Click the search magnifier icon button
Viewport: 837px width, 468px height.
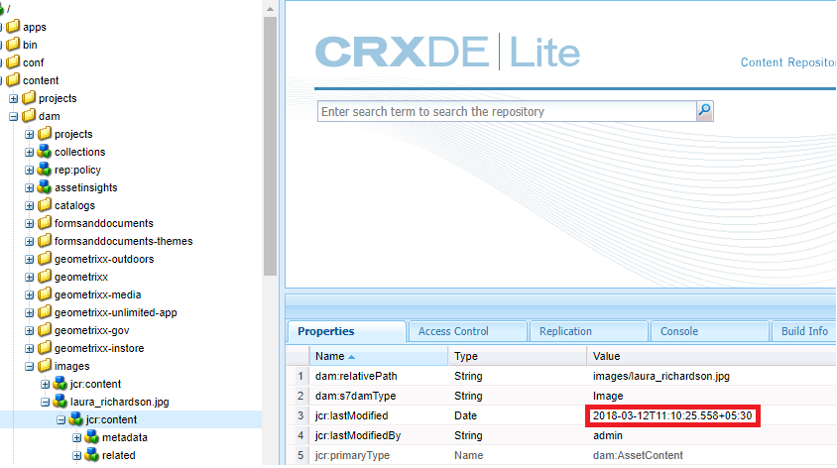coord(705,111)
